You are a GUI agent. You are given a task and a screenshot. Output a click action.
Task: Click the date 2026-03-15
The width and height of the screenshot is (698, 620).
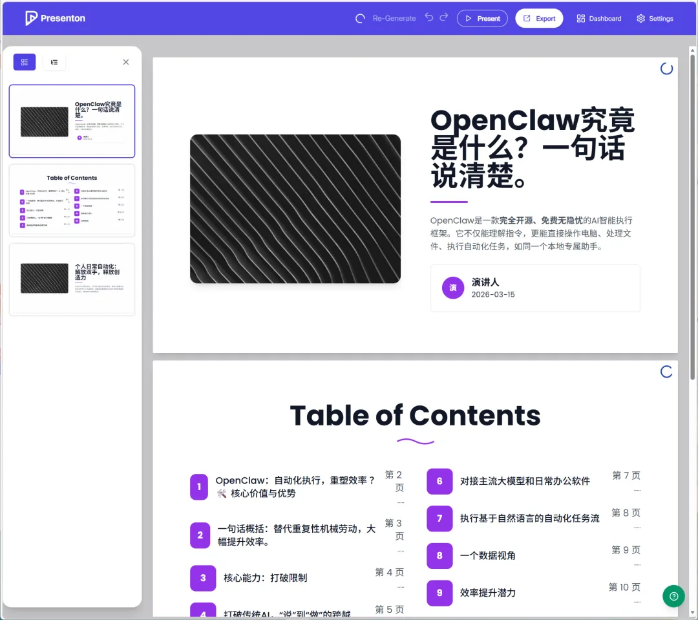pos(493,294)
